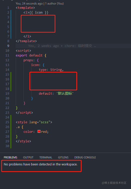Click the red color swatch before 'red;'
Image resolution: width=131 pixels, height=189 pixels.
[39, 131]
